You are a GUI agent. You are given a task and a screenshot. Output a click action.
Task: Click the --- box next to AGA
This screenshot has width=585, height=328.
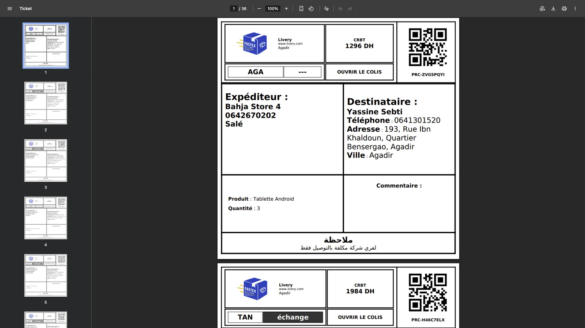[302, 72]
